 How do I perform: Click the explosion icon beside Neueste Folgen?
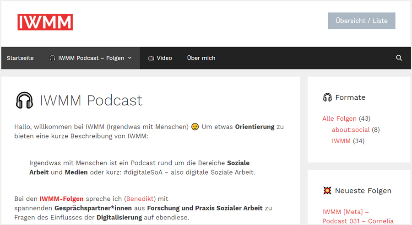click(x=327, y=191)
